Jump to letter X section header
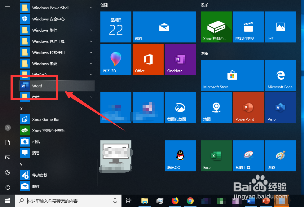Screen dimensions: 304x207 pos(21,109)
